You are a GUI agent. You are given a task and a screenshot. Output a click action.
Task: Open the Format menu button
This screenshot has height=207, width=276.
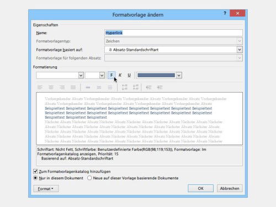pyautogui.click(x=46, y=189)
